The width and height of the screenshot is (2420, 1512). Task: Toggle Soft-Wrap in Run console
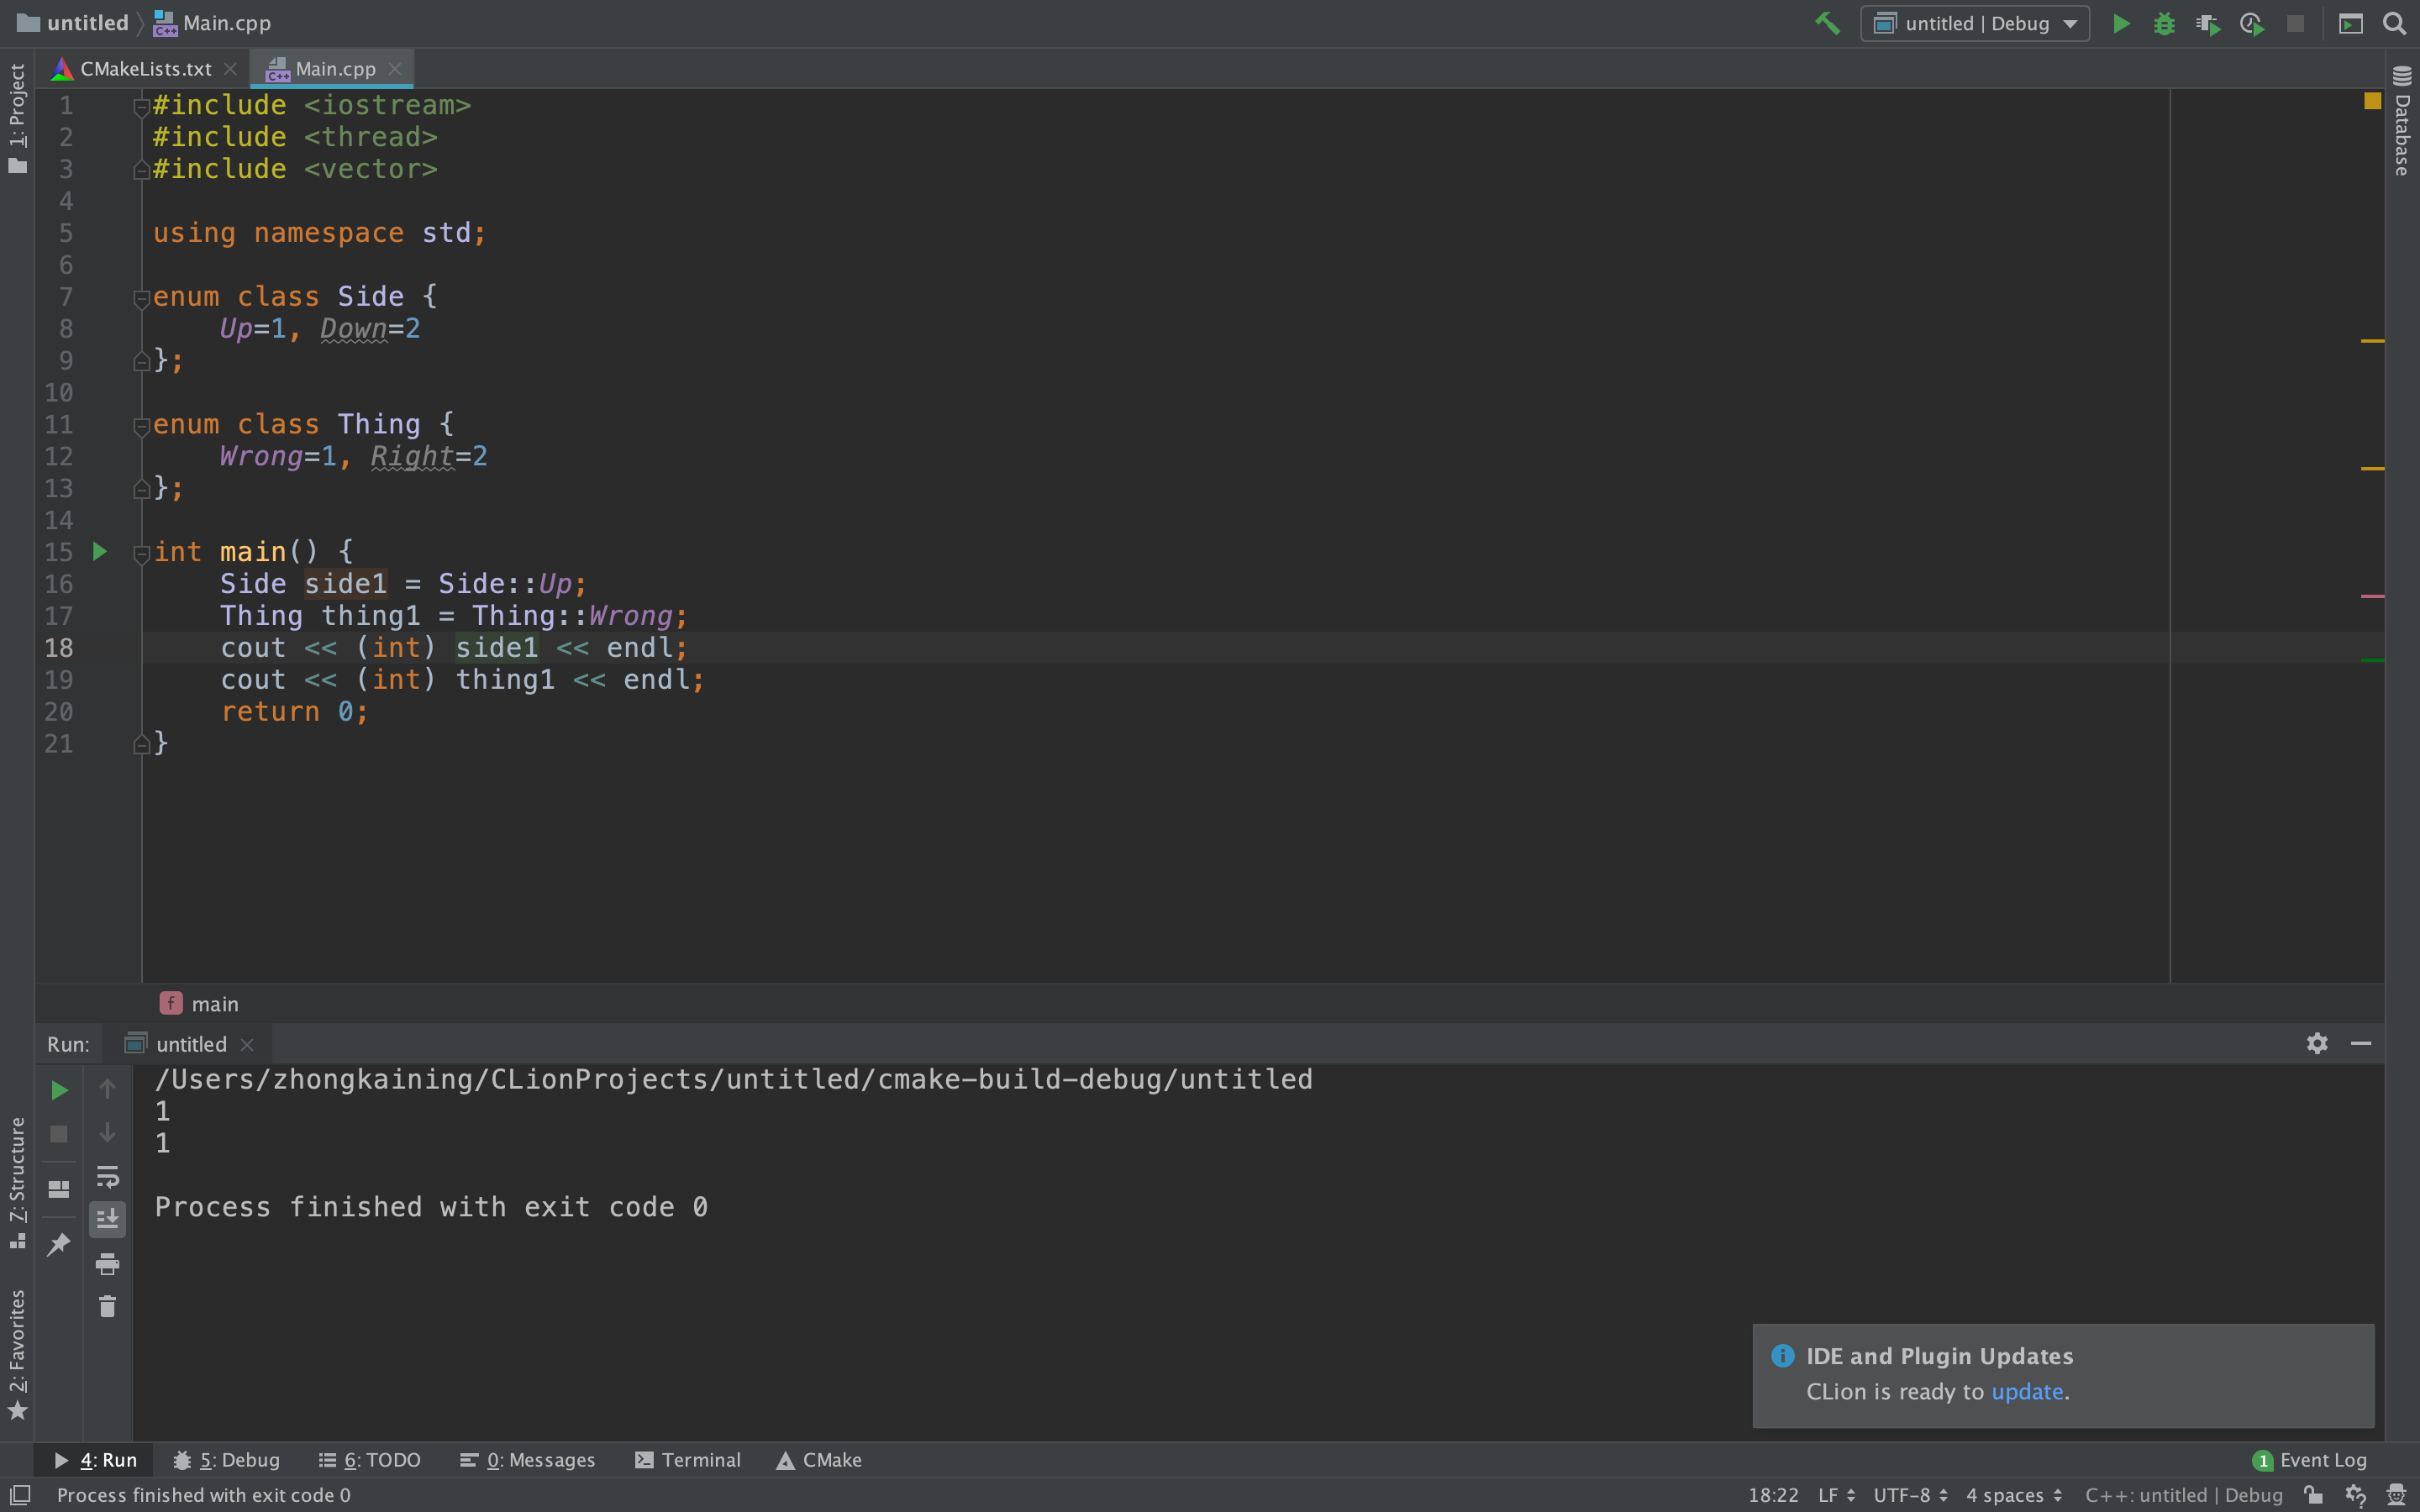pyautogui.click(x=107, y=1176)
